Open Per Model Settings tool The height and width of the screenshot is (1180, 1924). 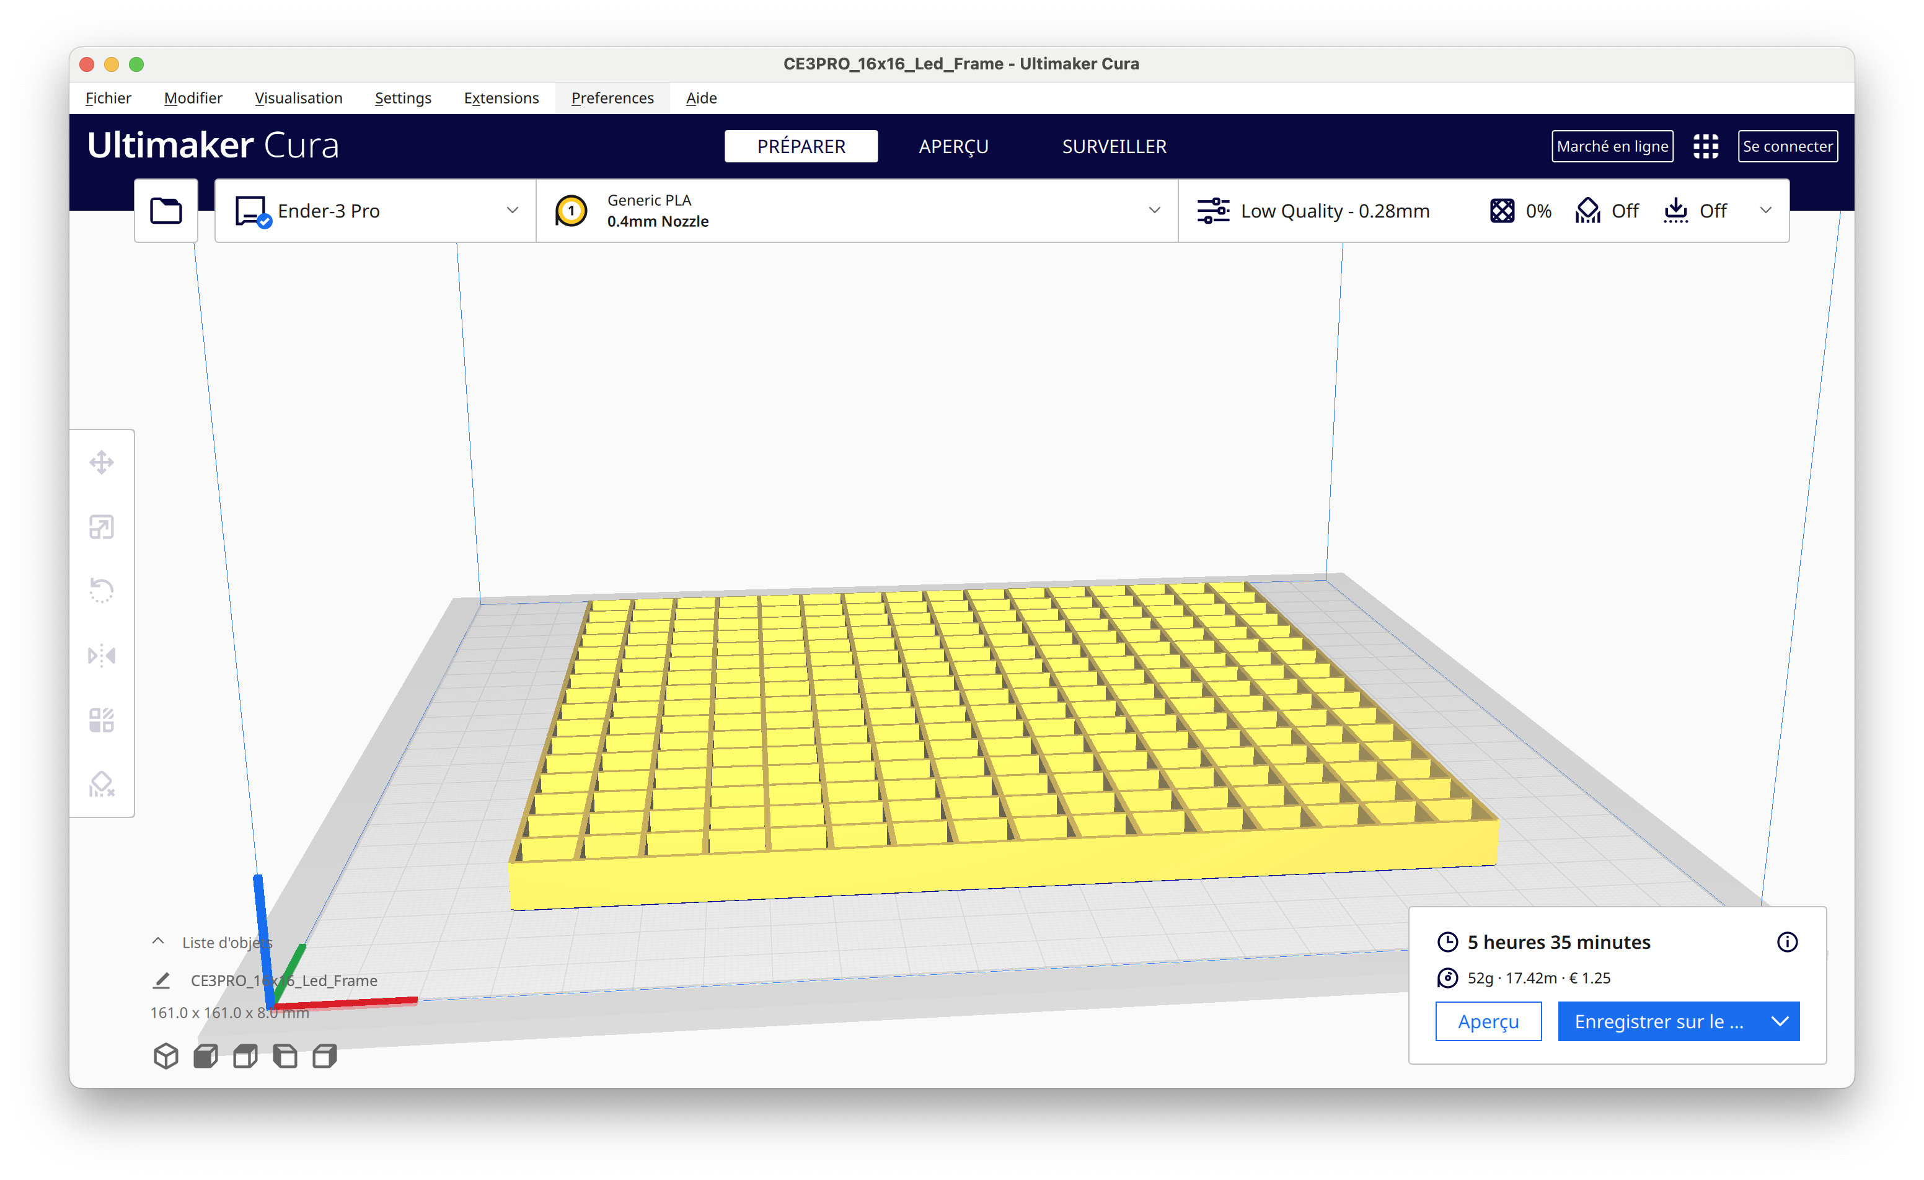[102, 720]
